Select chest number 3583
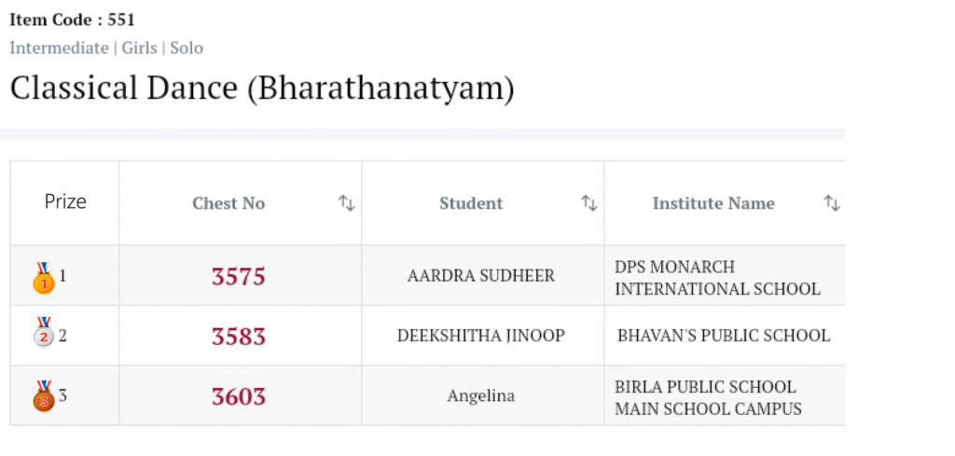The image size is (955, 456). (239, 337)
